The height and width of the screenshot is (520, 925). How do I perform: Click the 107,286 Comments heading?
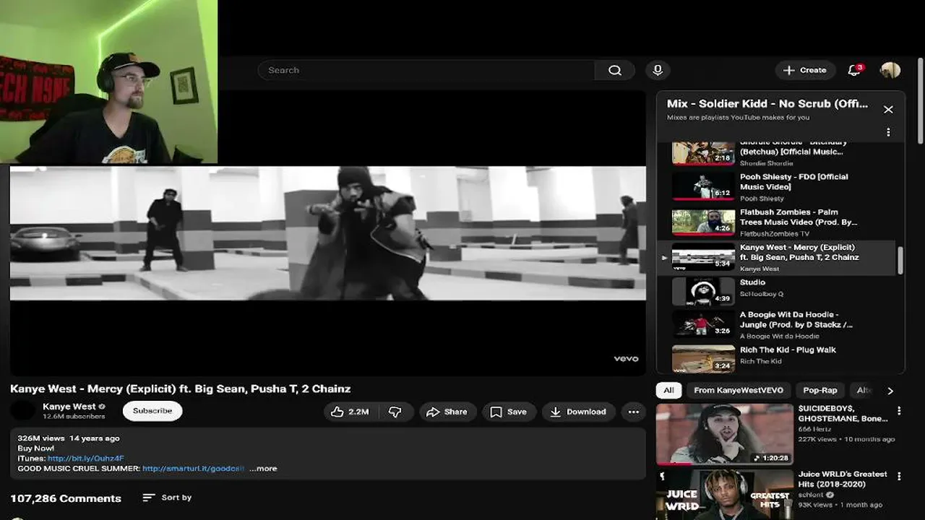(x=66, y=498)
